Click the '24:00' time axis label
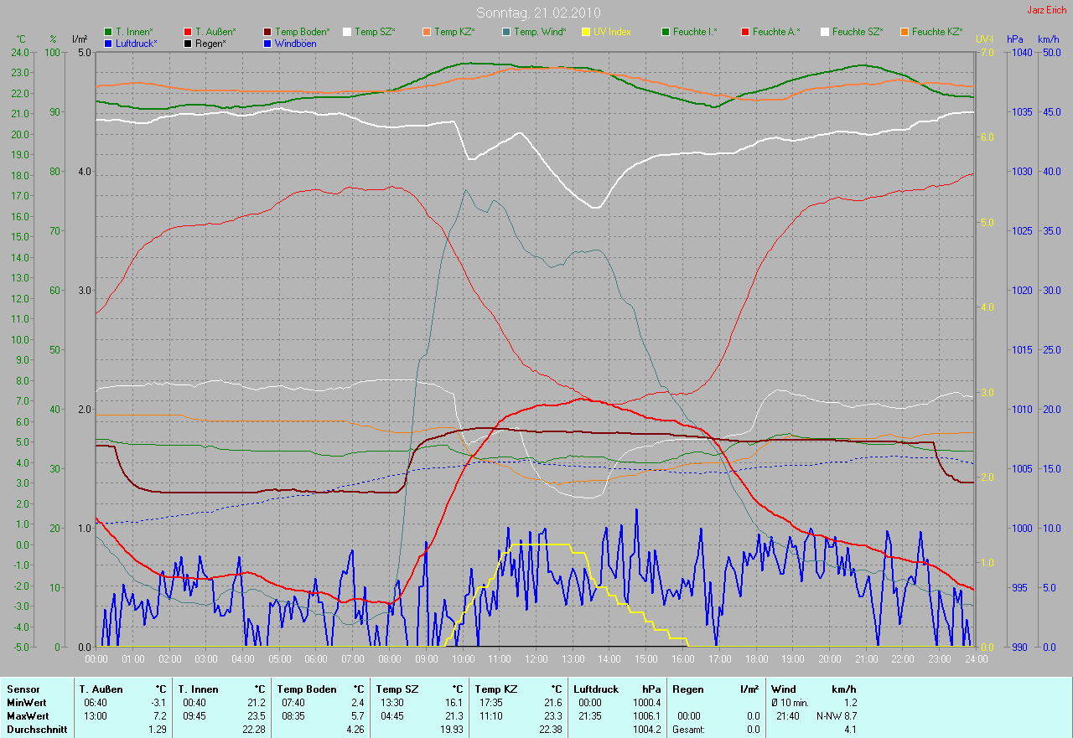The height and width of the screenshot is (738, 1073). click(977, 659)
